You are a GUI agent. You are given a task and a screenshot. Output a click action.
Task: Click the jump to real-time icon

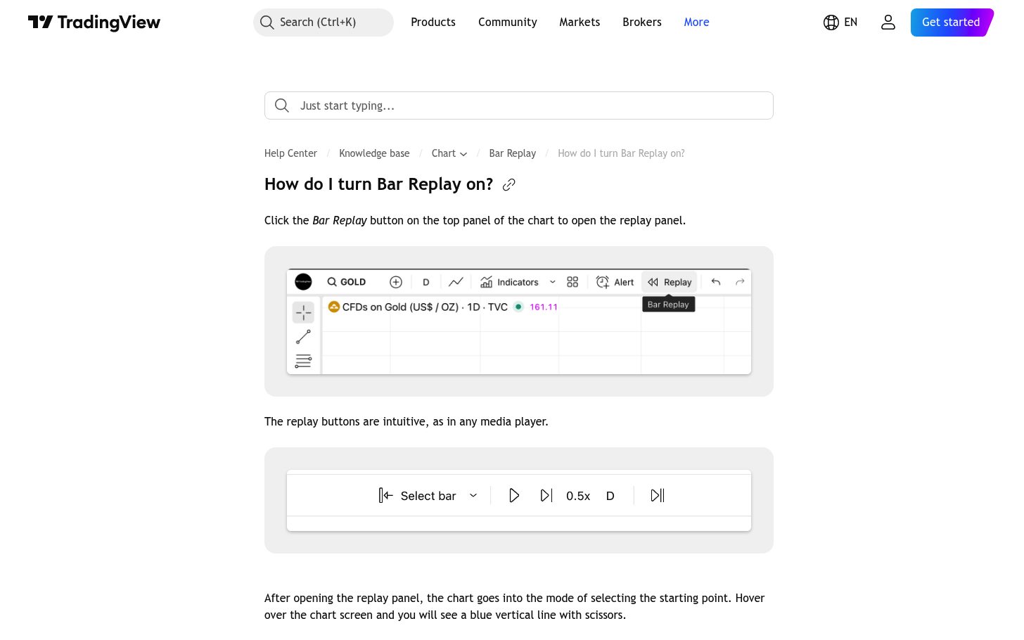[x=658, y=496]
